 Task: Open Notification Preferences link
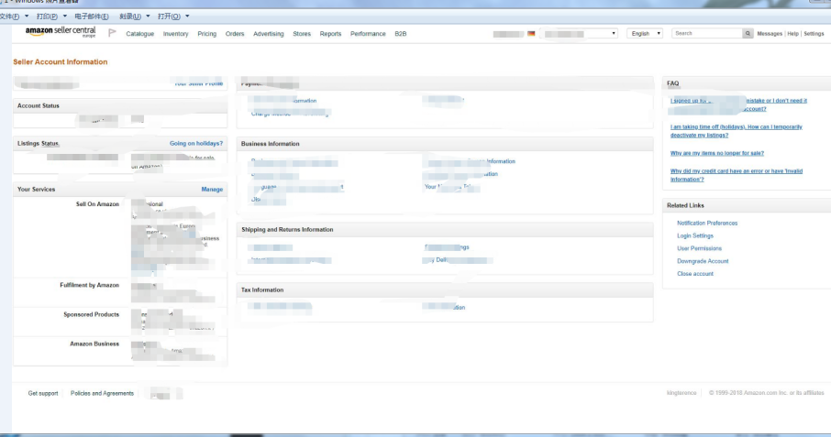[707, 224]
